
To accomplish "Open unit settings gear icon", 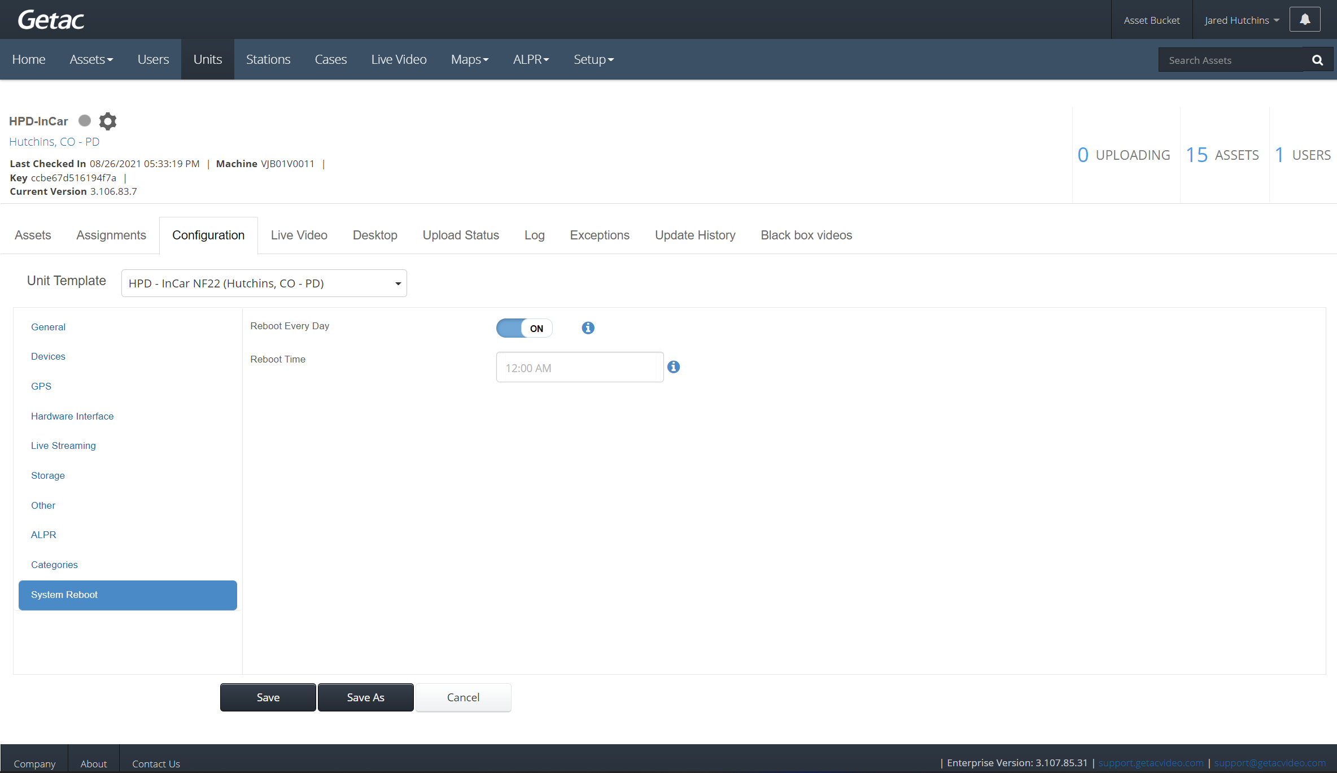I will pos(107,121).
